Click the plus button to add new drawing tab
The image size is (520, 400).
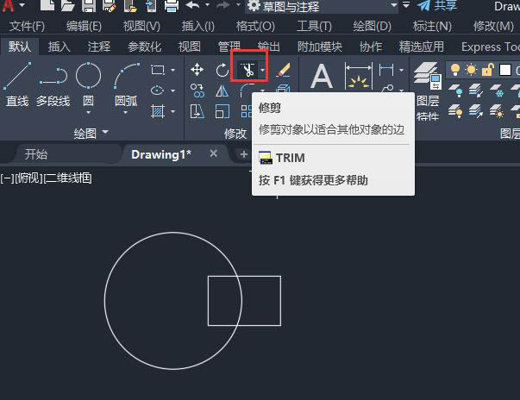click(x=244, y=154)
